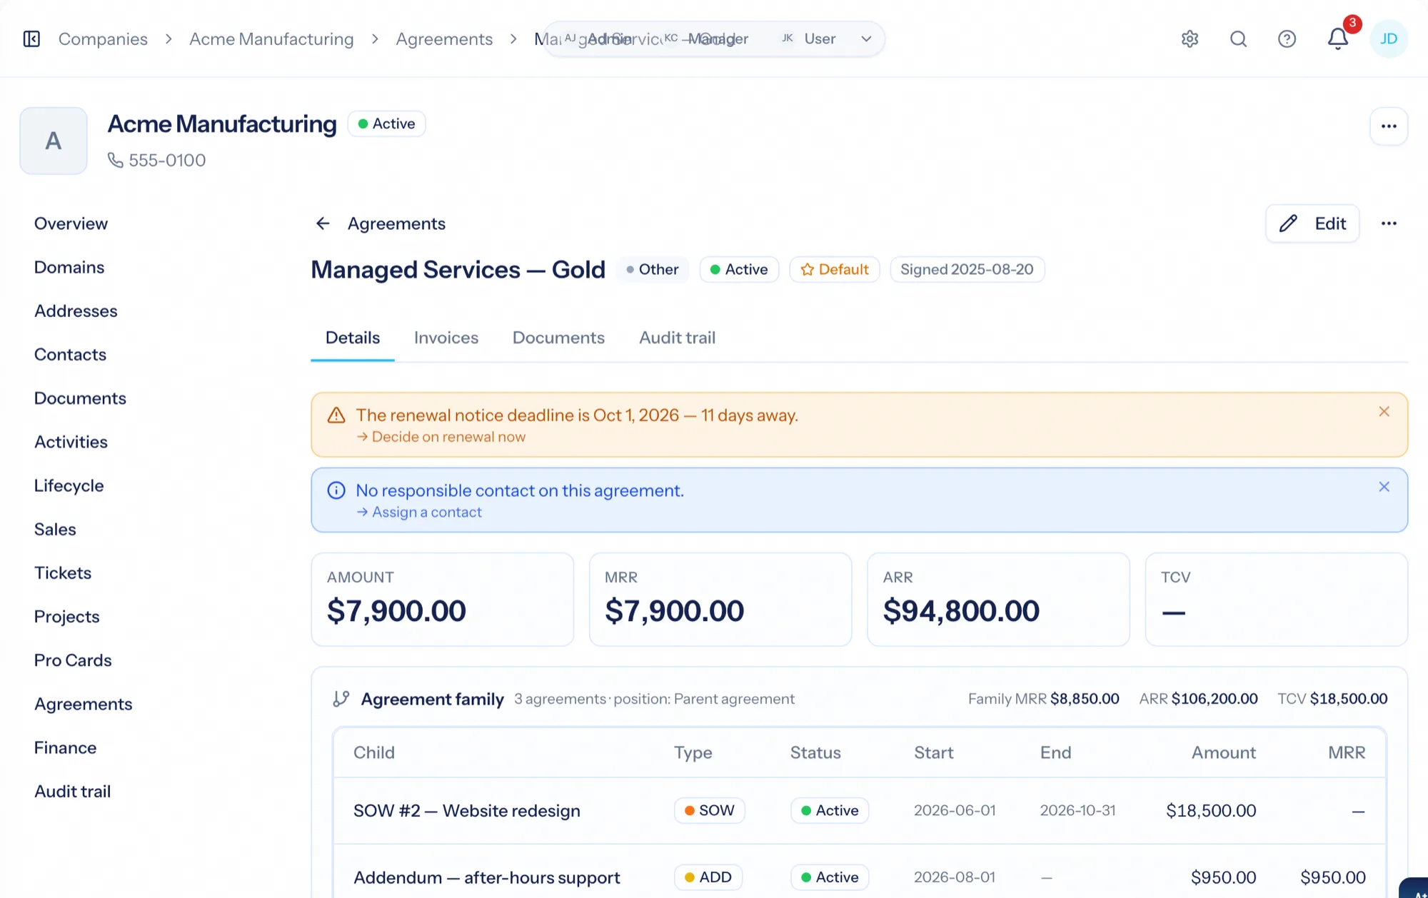Go to Sales in the sidebar
Image resolution: width=1428 pixels, height=898 pixels.
[x=55, y=529]
